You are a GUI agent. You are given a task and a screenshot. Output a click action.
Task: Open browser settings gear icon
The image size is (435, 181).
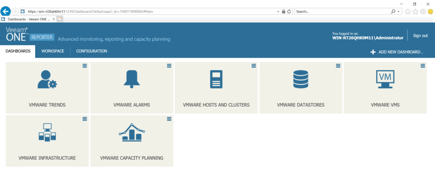pyautogui.click(x=422, y=11)
